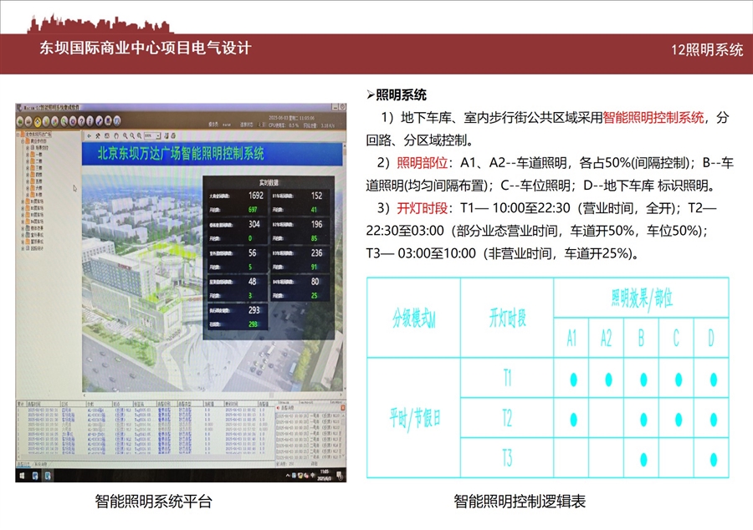Screen dimensions: 753x530
Task: Click the heading 照明系统
Action: tap(401, 95)
